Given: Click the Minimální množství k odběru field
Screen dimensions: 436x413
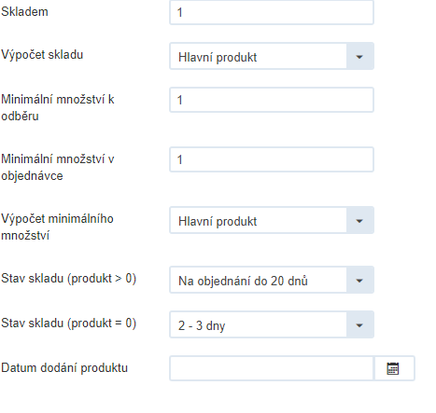Looking at the screenshot, I should click(x=272, y=100).
